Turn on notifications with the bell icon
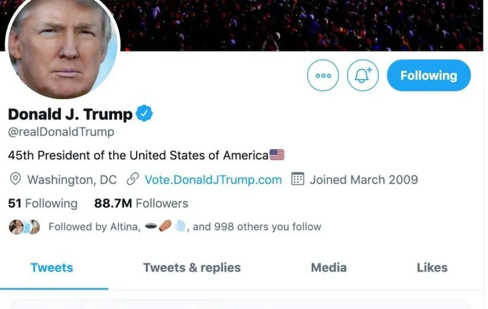This screenshot has height=309, width=488. pyautogui.click(x=362, y=76)
